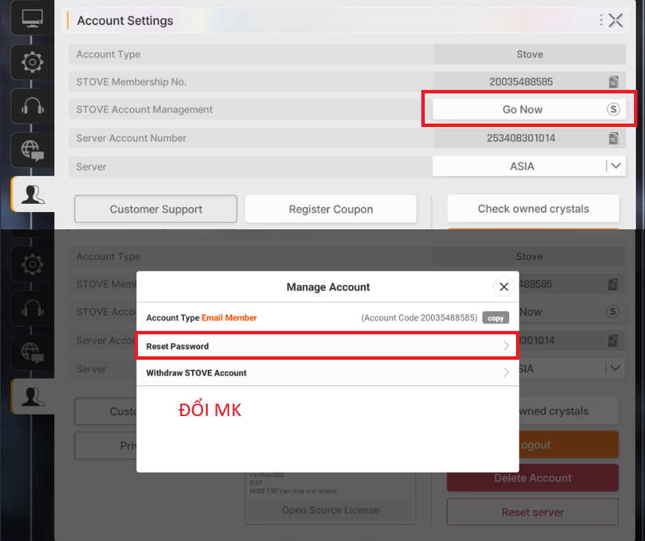Select the account profile sidebar tab
Image resolution: width=645 pixels, height=541 pixels.
pyautogui.click(x=32, y=194)
